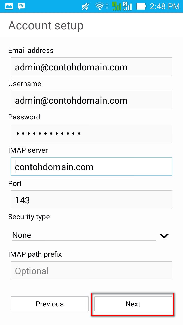Tap the IMAP path prefix Optional field
The width and height of the screenshot is (183, 325).
tap(91, 271)
